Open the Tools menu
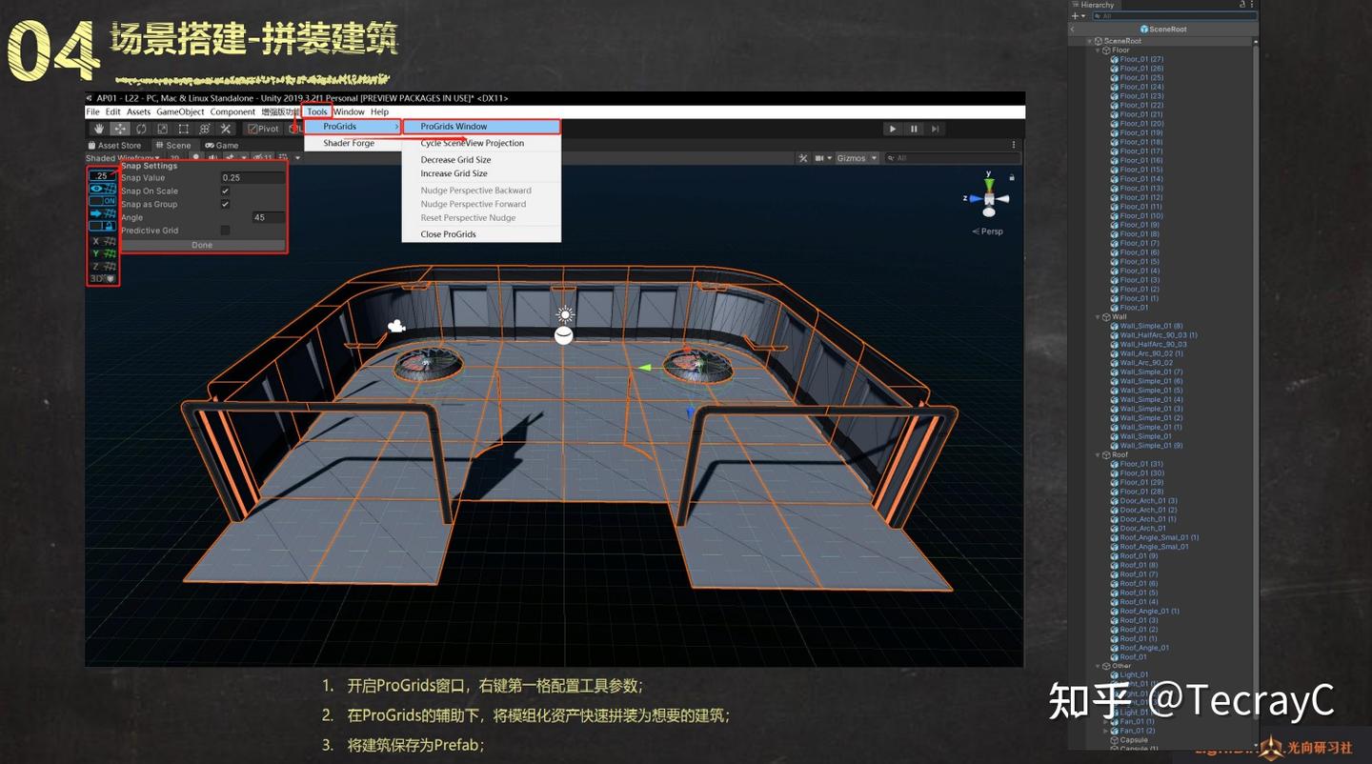 pos(316,111)
